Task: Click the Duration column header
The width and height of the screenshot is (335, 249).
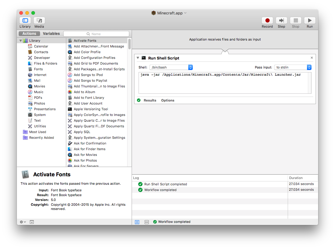Action: (x=303, y=178)
